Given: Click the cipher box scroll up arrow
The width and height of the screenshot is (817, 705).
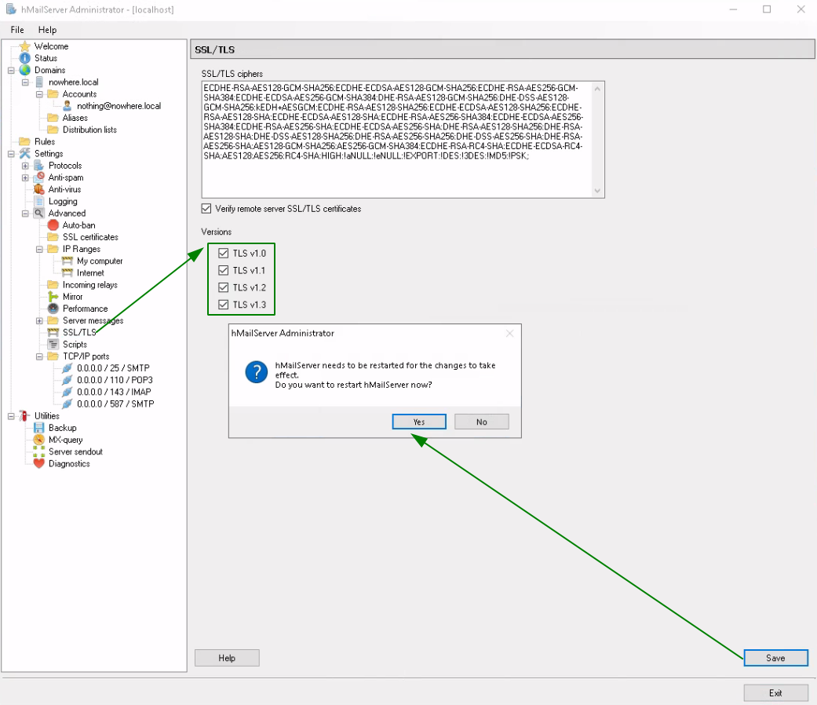Looking at the screenshot, I should pyautogui.click(x=597, y=89).
